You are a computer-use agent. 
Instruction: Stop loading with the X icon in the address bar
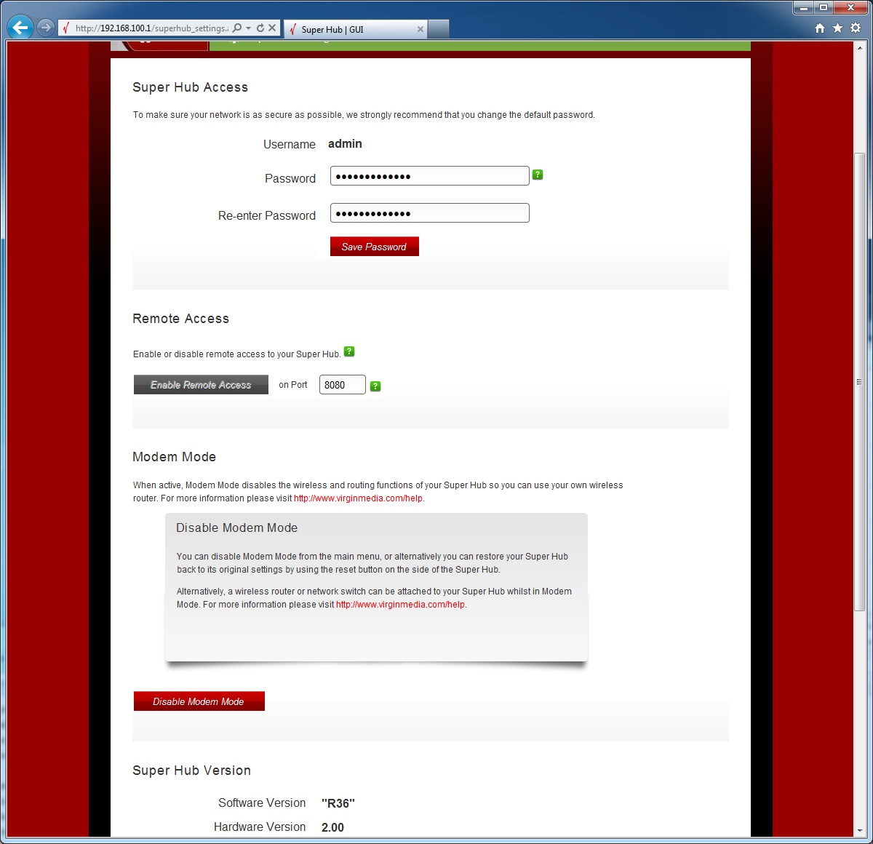point(272,28)
